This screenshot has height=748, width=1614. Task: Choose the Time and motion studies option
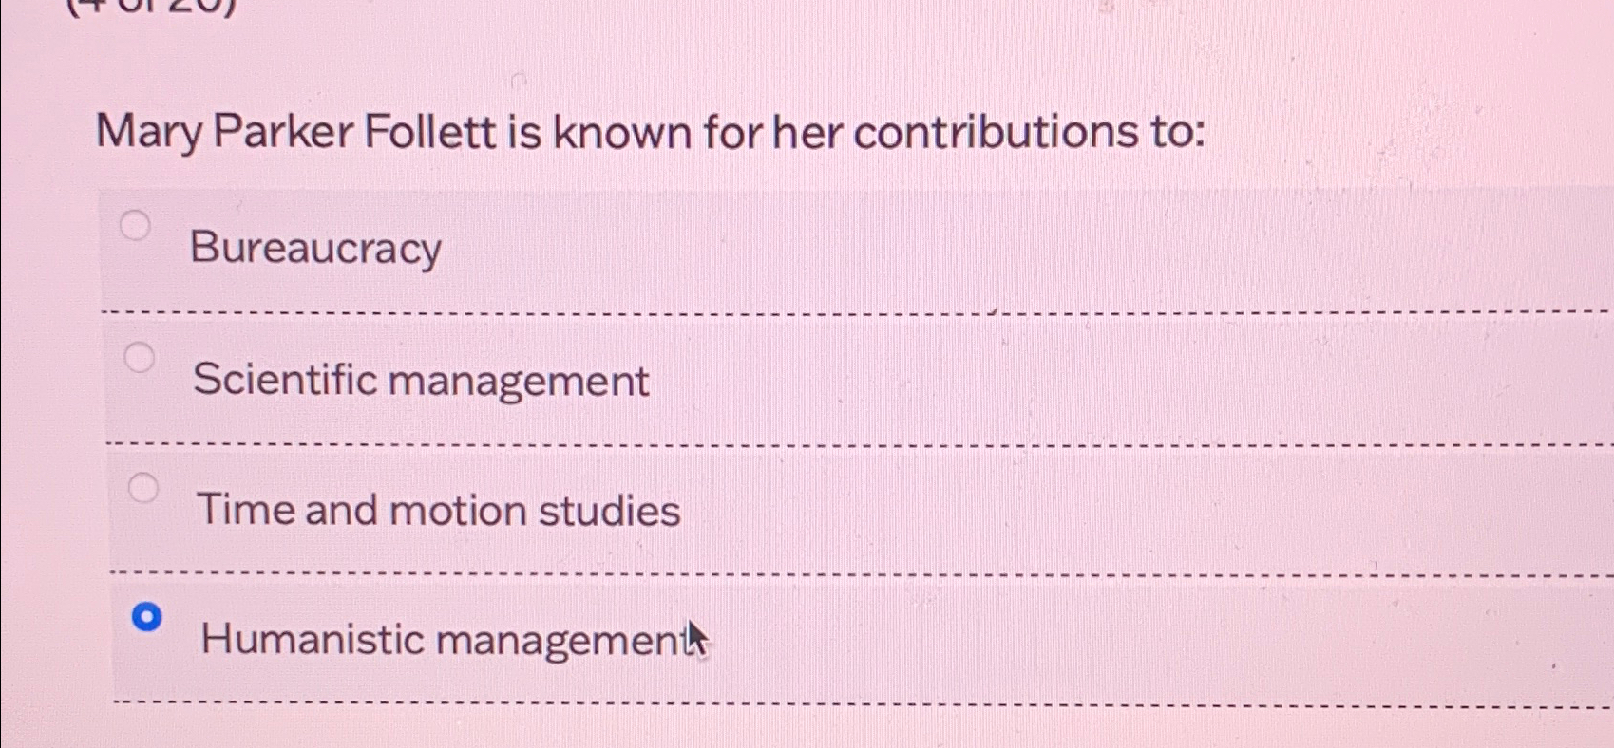[x=142, y=489]
